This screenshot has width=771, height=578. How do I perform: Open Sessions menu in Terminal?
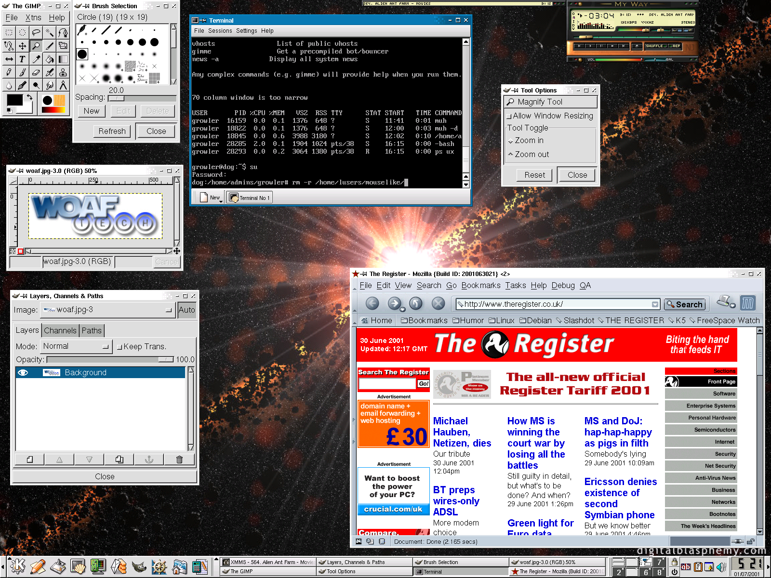[x=220, y=31]
